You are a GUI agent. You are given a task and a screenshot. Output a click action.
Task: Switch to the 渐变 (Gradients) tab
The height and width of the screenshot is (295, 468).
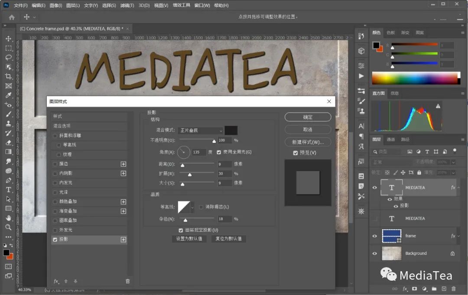pos(405,32)
